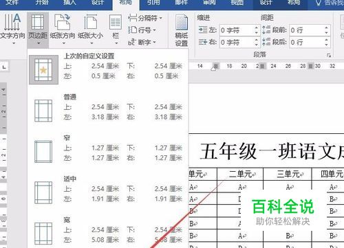Click the tab stop selector at ruler corner

pos(4,67)
